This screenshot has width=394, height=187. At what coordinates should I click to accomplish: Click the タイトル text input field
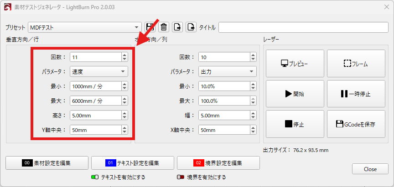pyautogui.click(x=303, y=27)
